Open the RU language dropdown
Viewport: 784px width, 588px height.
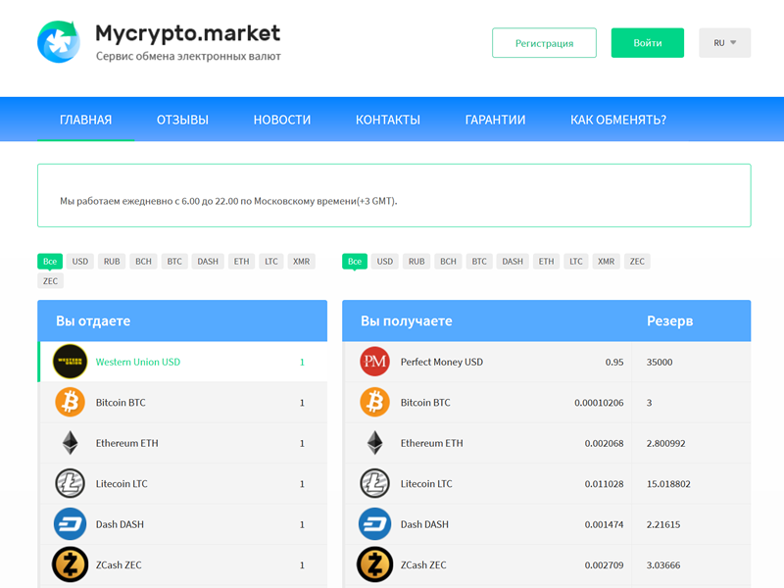pos(724,43)
